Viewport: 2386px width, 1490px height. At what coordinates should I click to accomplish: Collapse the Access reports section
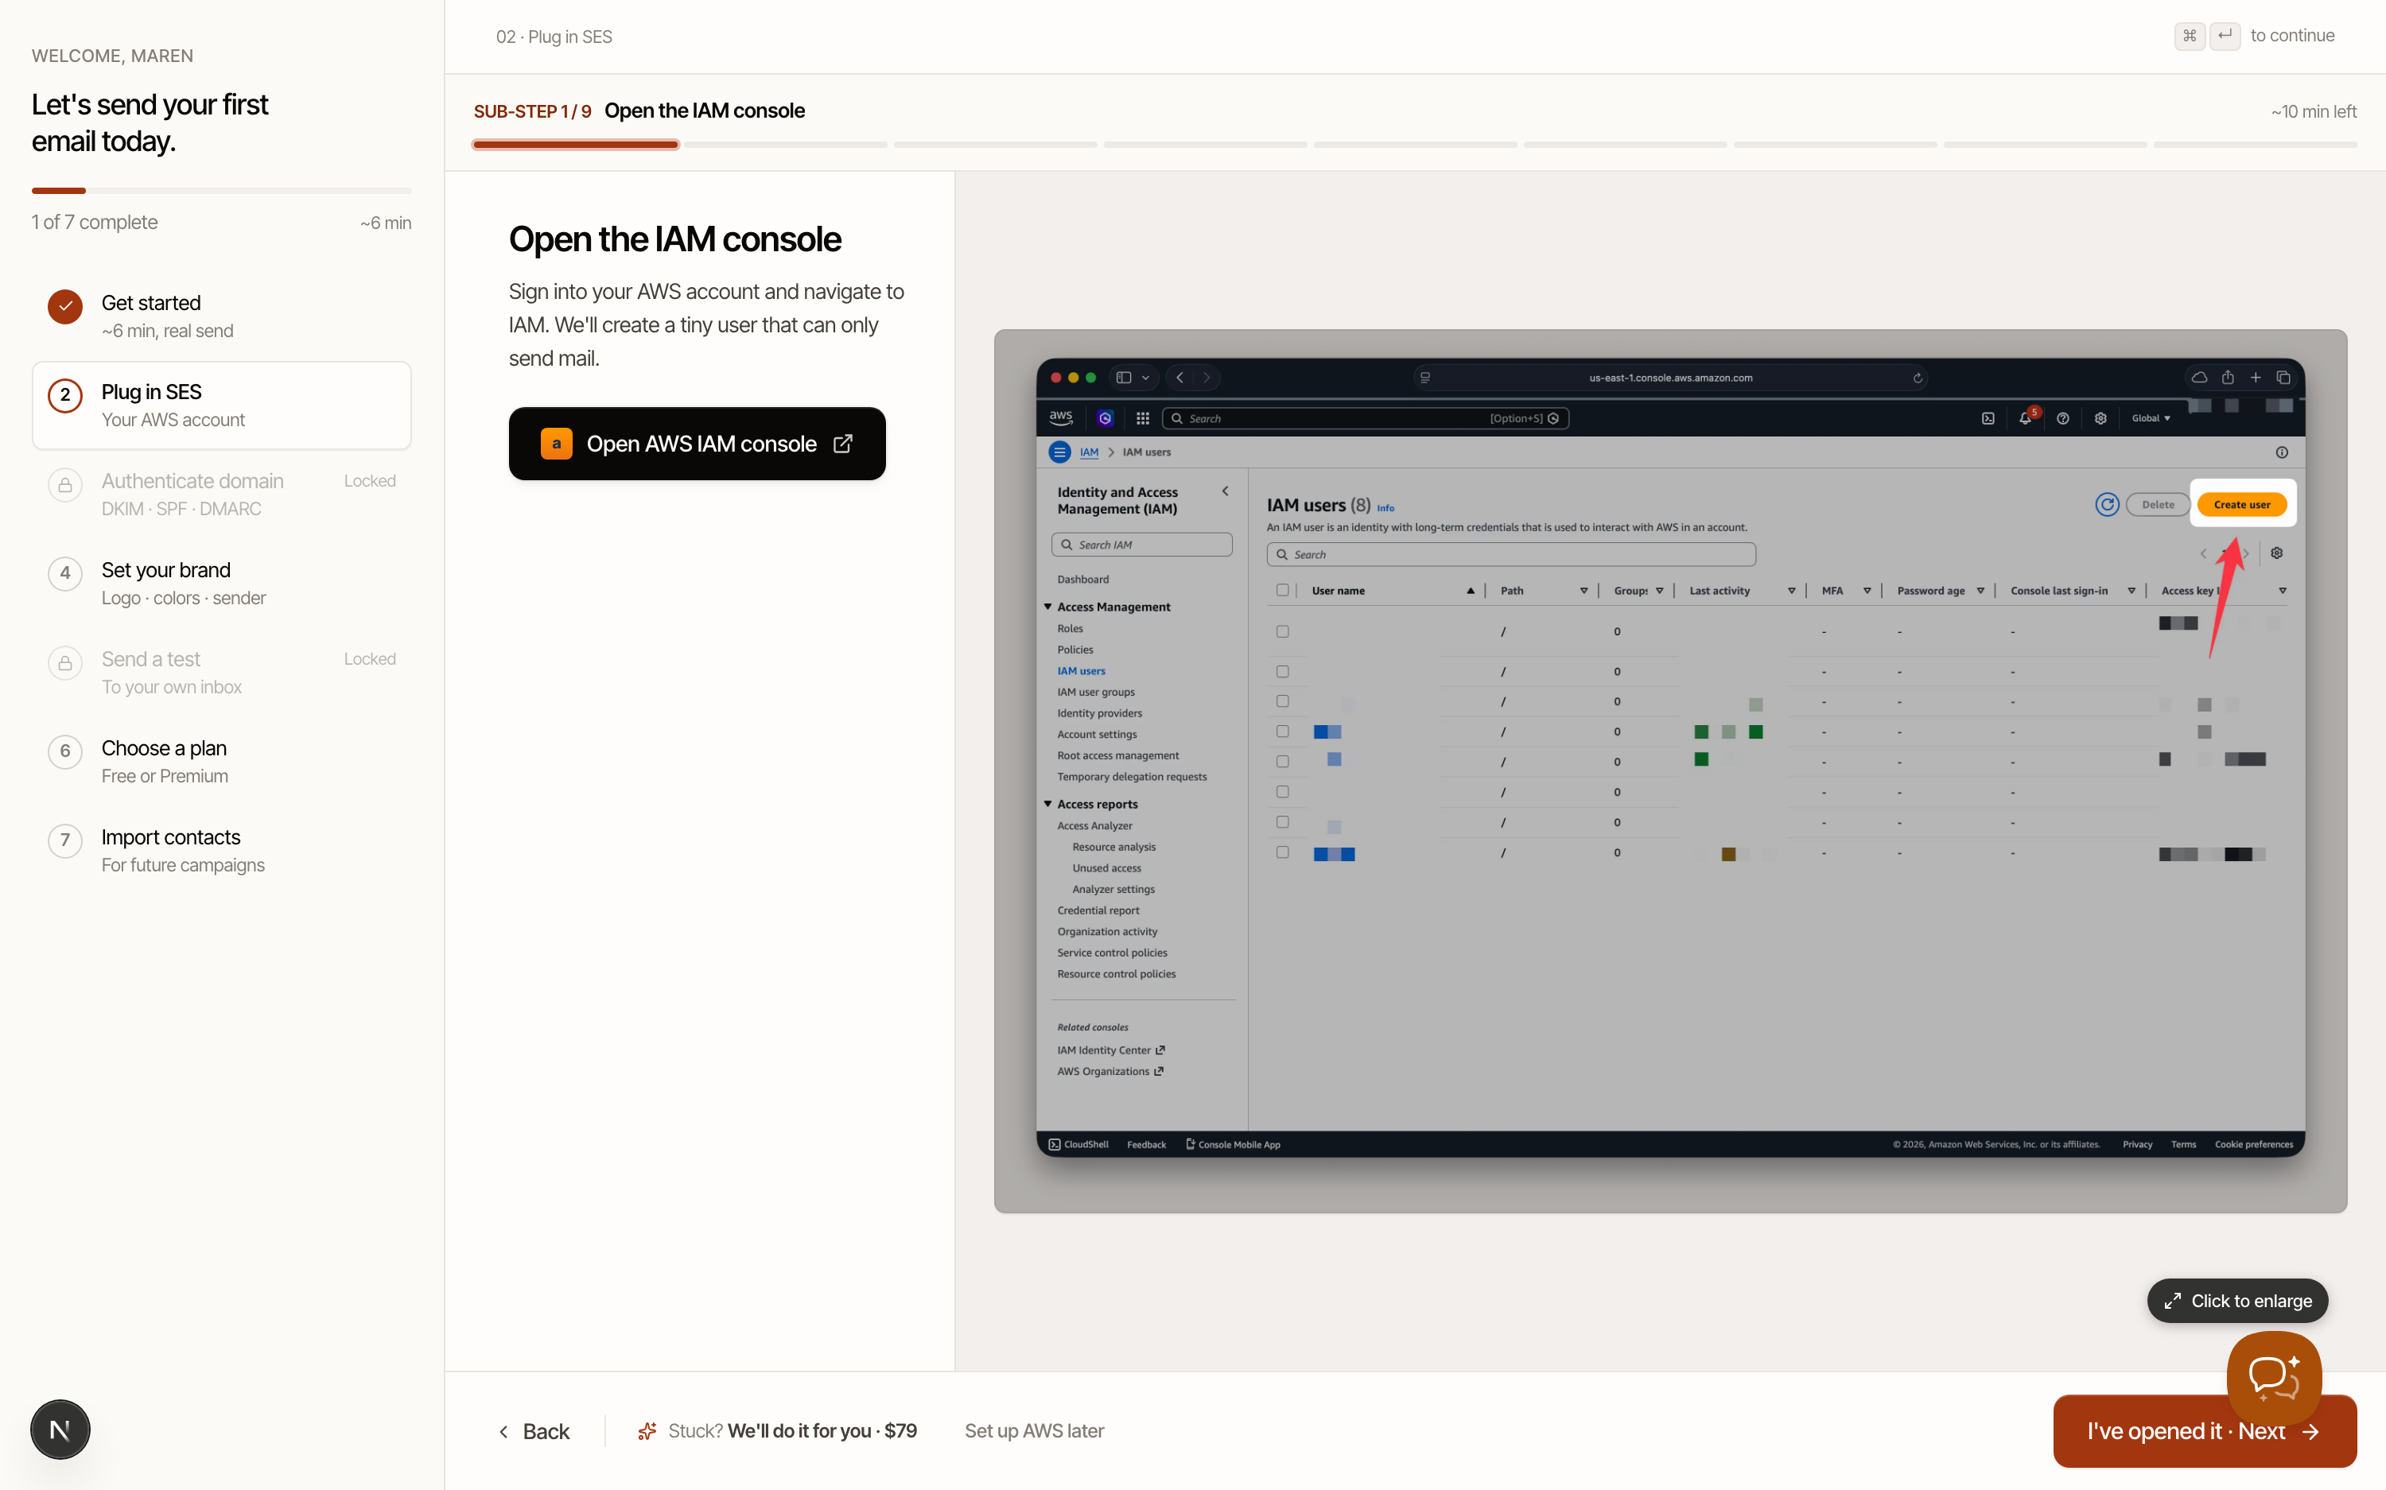(x=1047, y=804)
